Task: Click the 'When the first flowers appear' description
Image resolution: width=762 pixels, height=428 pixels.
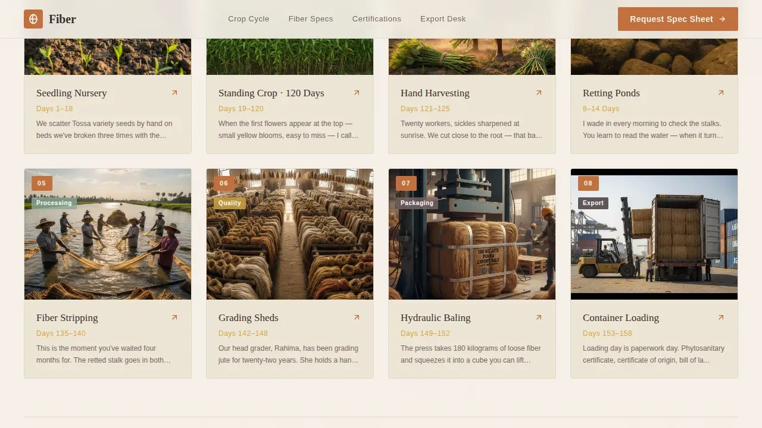Action: (x=289, y=130)
